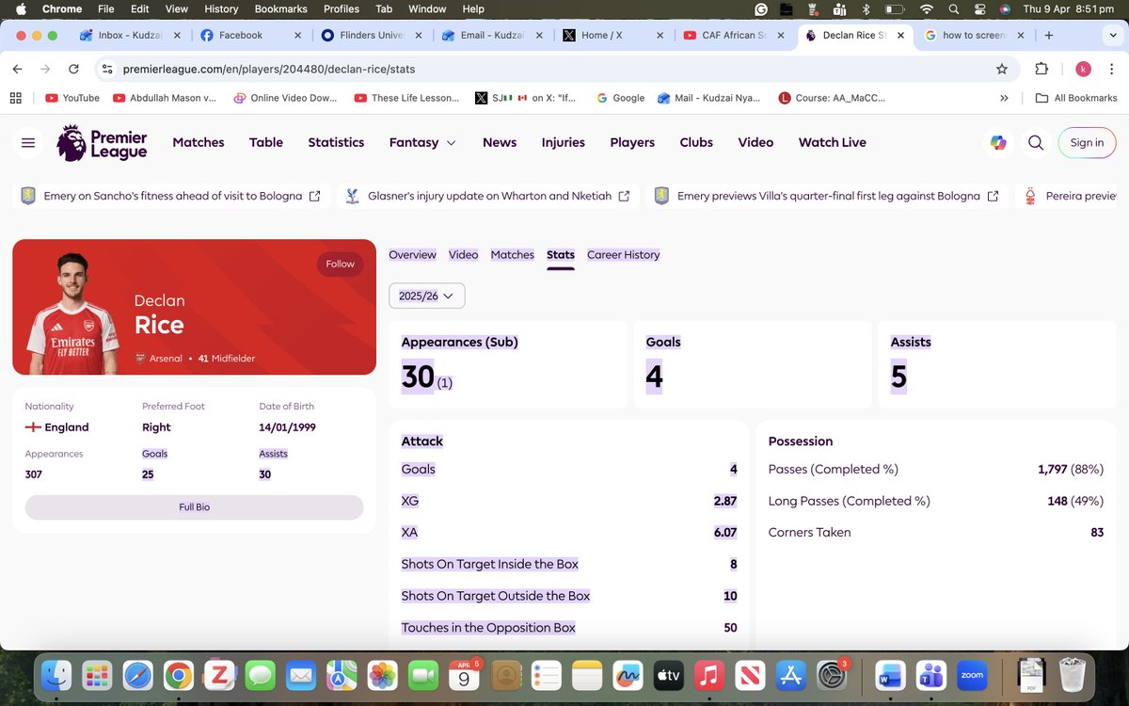This screenshot has height=706, width=1129.
Task: Open Photos app in dock
Action: click(x=382, y=675)
